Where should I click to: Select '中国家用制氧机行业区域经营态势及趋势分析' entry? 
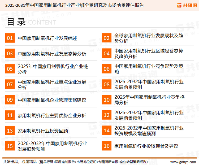click(149, 54)
